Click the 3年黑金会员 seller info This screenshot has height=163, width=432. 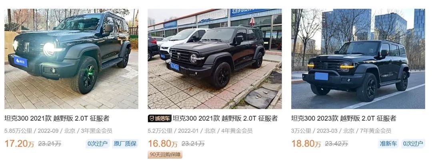click(x=96, y=131)
